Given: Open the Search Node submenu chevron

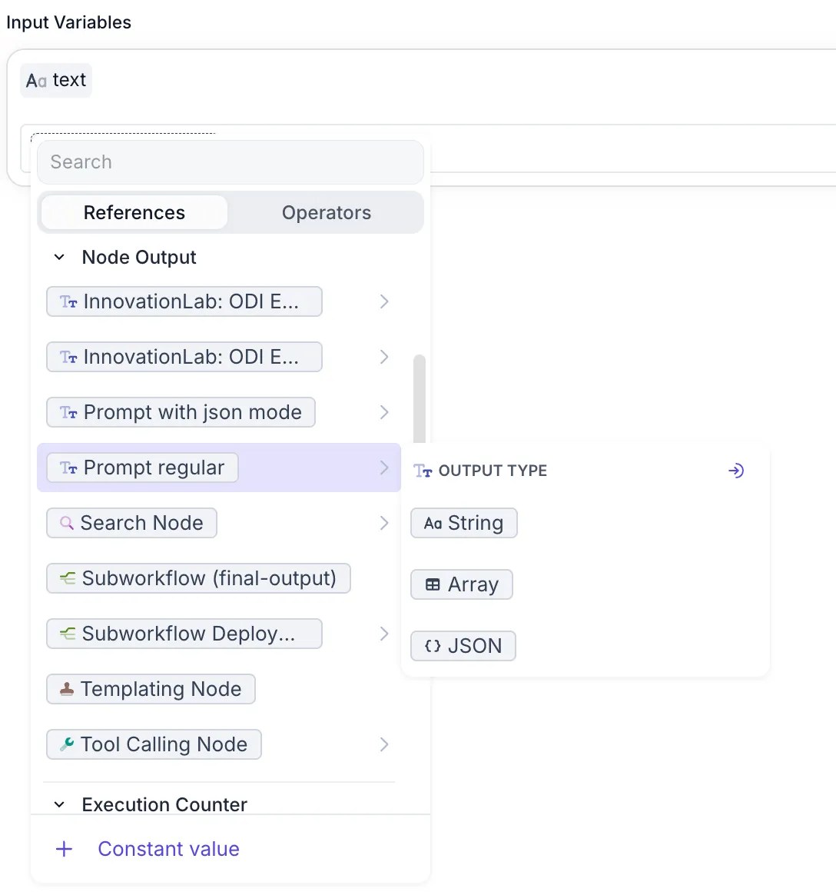Looking at the screenshot, I should coord(384,523).
